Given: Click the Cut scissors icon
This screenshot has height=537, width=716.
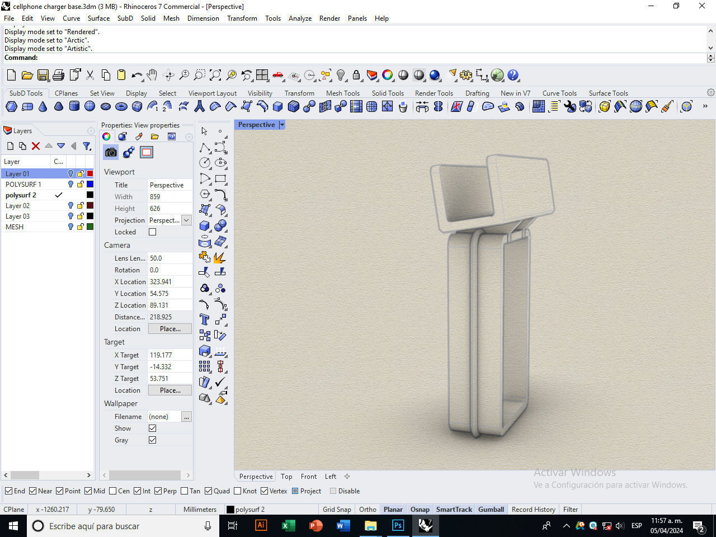Looking at the screenshot, I should coord(89,75).
